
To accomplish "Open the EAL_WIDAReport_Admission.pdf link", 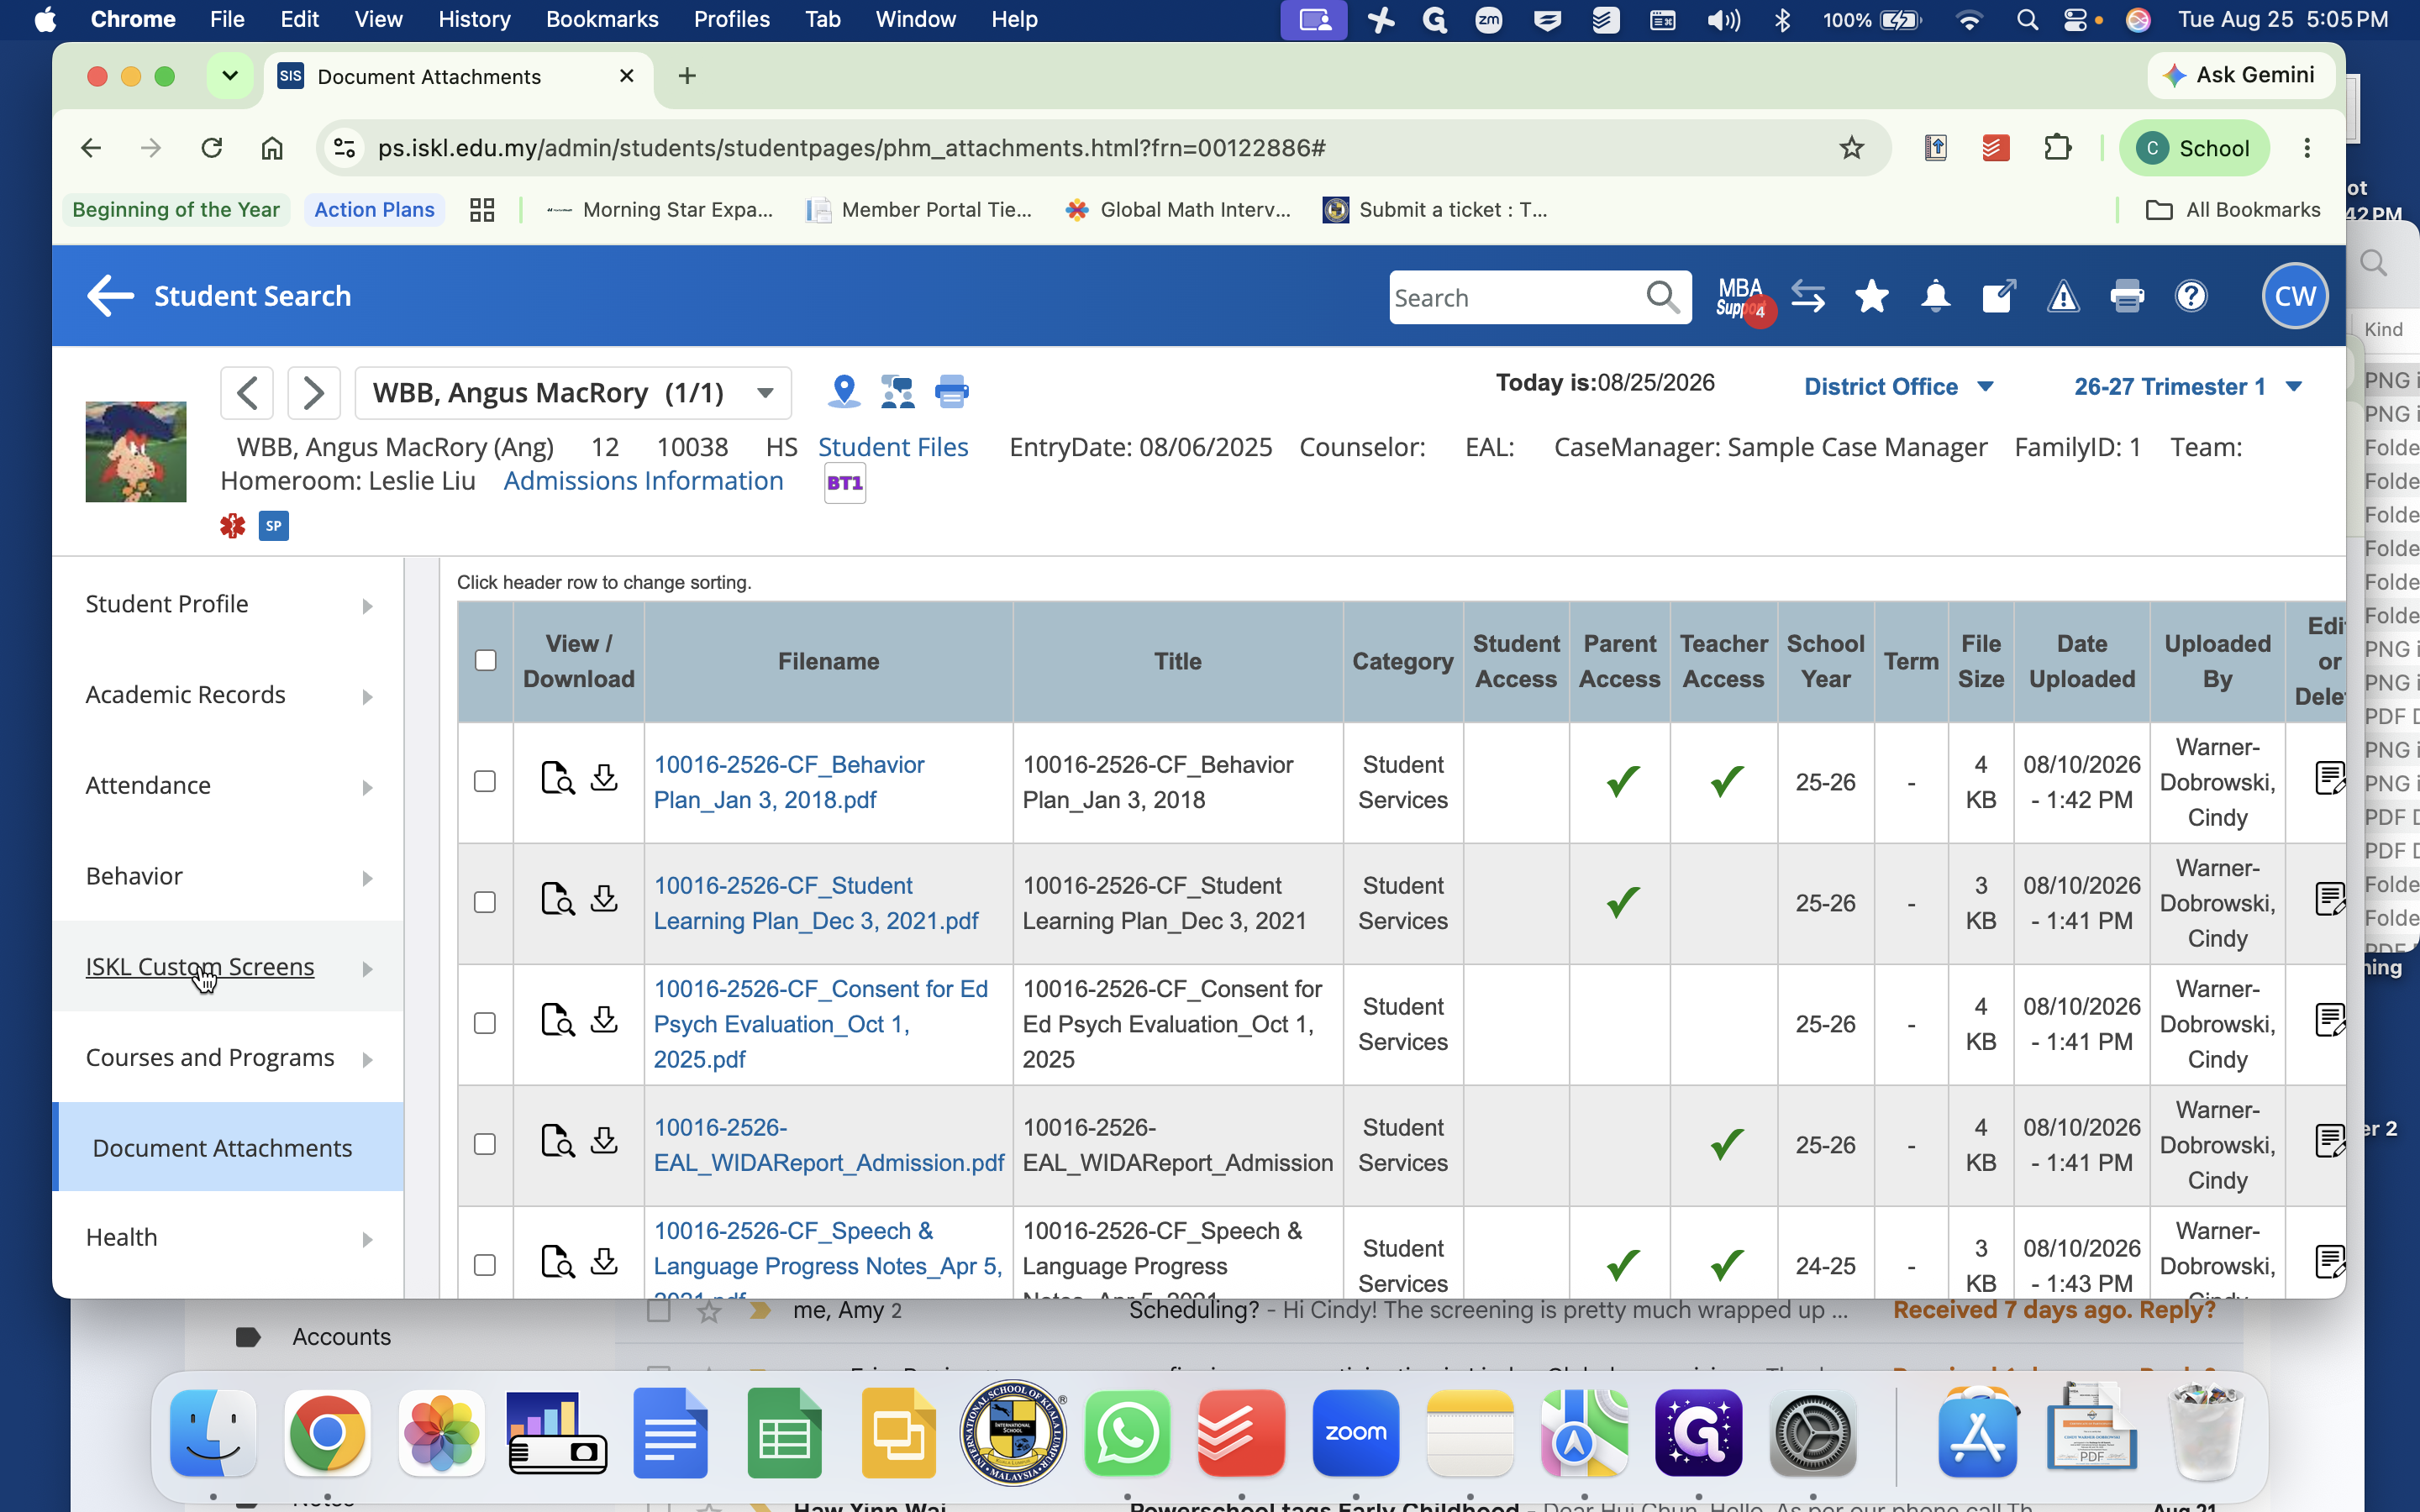I will pyautogui.click(x=829, y=1145).
